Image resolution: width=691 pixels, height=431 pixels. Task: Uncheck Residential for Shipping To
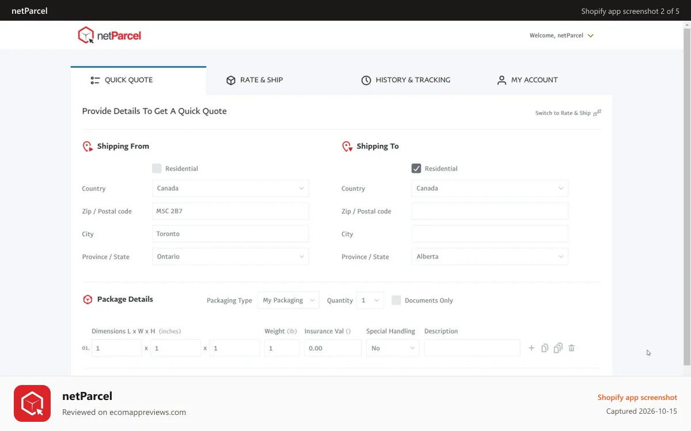click(416, 168)
